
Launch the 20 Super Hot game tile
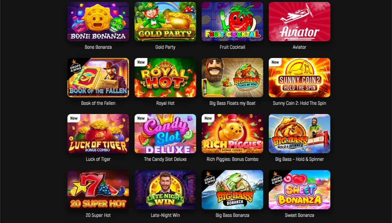pyautogui.click(x=98, y=190)
